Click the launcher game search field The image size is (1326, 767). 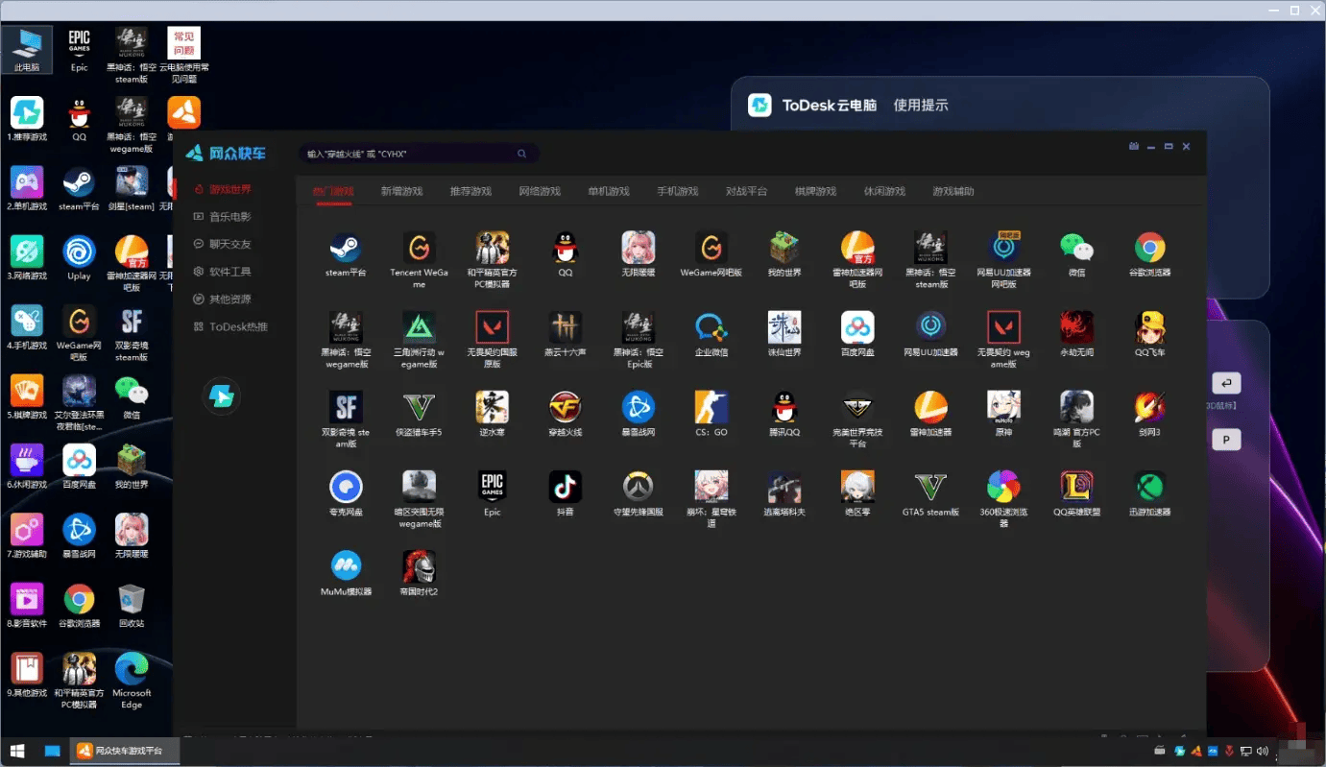coord(419,154)
